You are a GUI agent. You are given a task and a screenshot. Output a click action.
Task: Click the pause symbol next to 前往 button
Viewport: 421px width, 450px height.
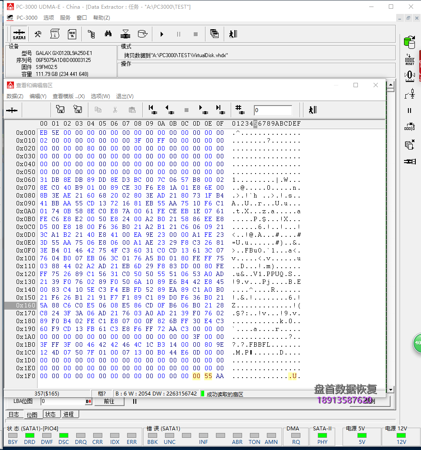tap(135, 401)
